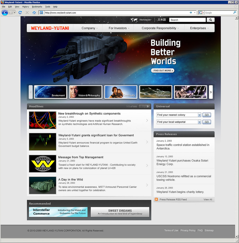Open the Tools menu
Viewport: 239px width, 243px height.
point(48,7)
